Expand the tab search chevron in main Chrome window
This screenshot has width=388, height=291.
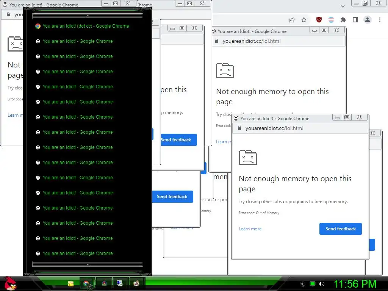343,6
